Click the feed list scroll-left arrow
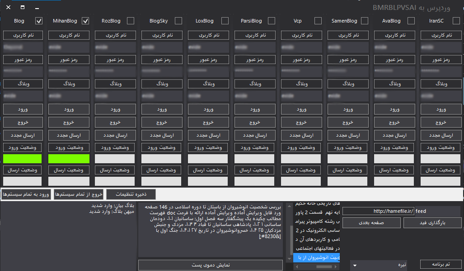This screenshot has width=464, height=271. tap(297, 266)
